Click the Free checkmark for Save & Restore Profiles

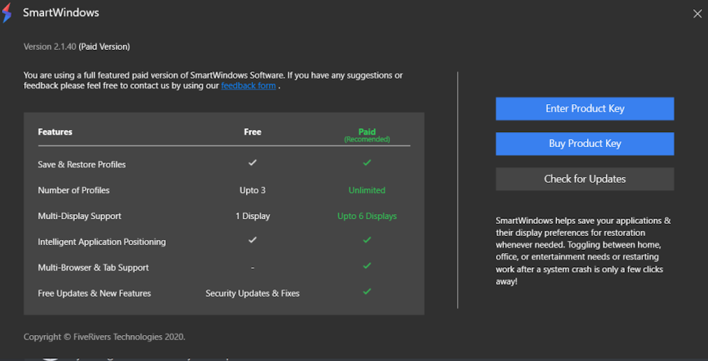(x=252, y=163)
